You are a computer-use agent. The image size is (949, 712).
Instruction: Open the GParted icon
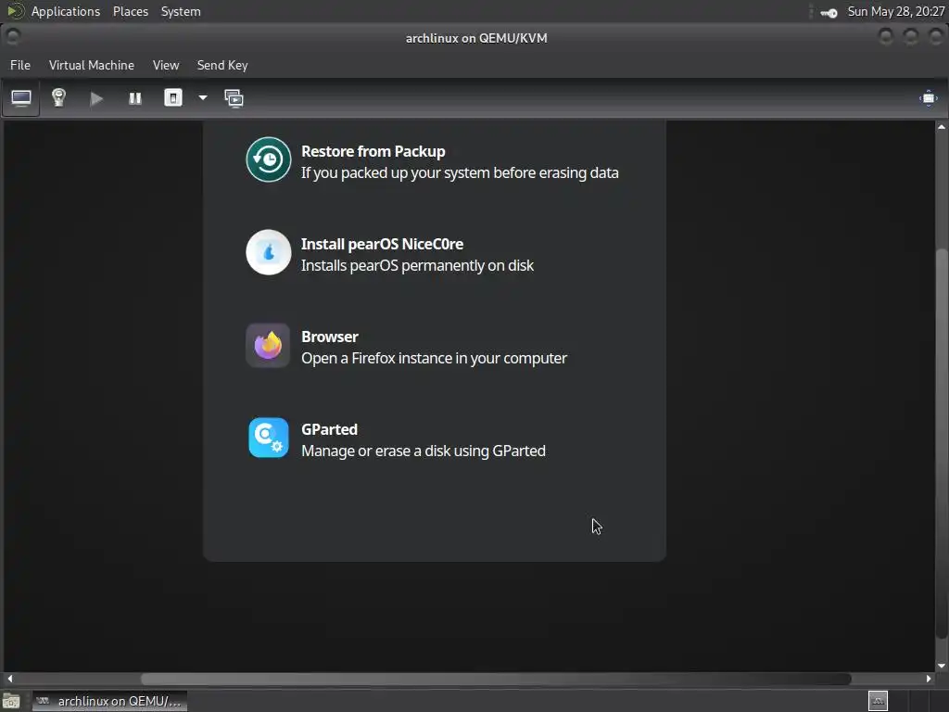[x=268, y=438]
